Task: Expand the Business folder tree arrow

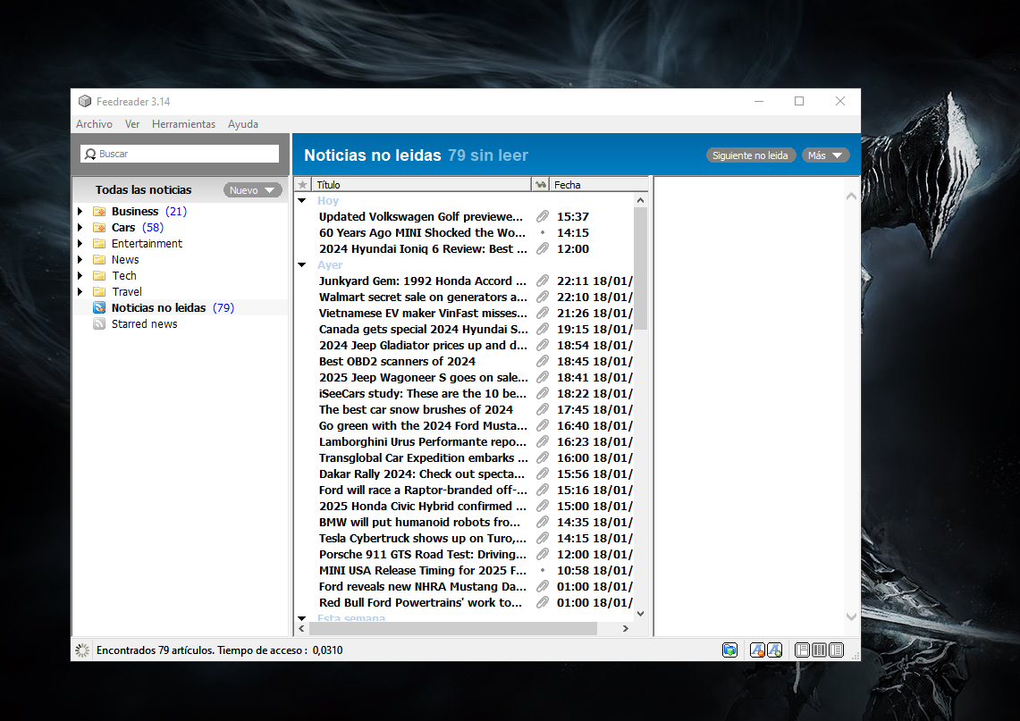Action: [x=80, y=212]
